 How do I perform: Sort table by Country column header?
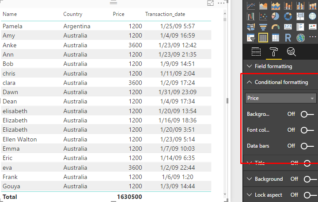tap(73, 14)
